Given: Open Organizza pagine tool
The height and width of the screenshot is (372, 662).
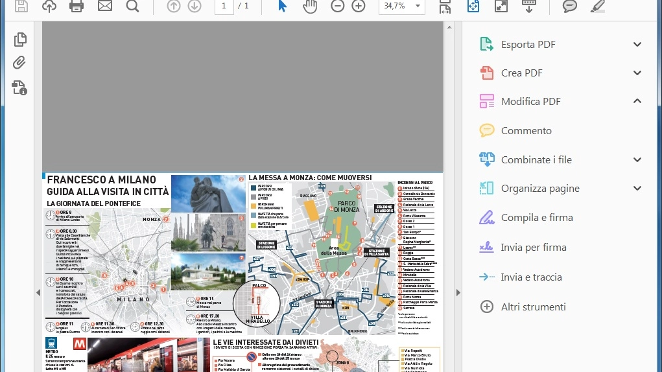Looking at the screenshot, I should [x=540, y=189].
